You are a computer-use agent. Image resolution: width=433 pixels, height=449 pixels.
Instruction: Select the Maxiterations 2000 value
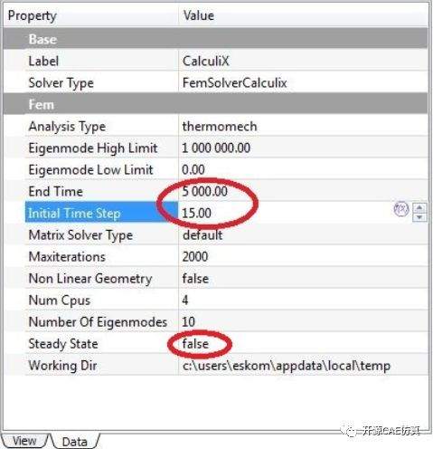click(x=303, y=256)
